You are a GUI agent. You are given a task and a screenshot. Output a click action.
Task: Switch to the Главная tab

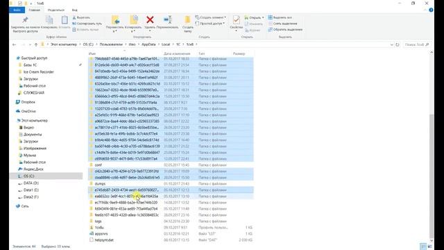coord(34,10)
